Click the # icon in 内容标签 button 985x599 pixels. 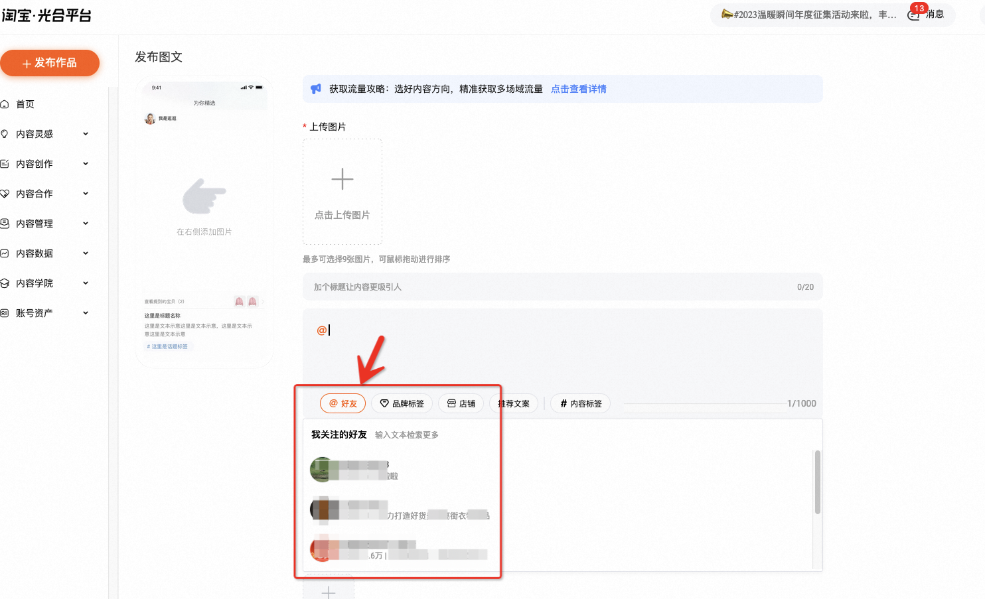[x=564, y=403]
